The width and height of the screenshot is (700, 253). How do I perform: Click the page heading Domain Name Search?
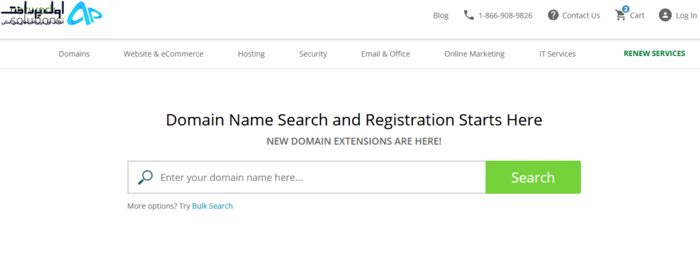click(354, 120)
